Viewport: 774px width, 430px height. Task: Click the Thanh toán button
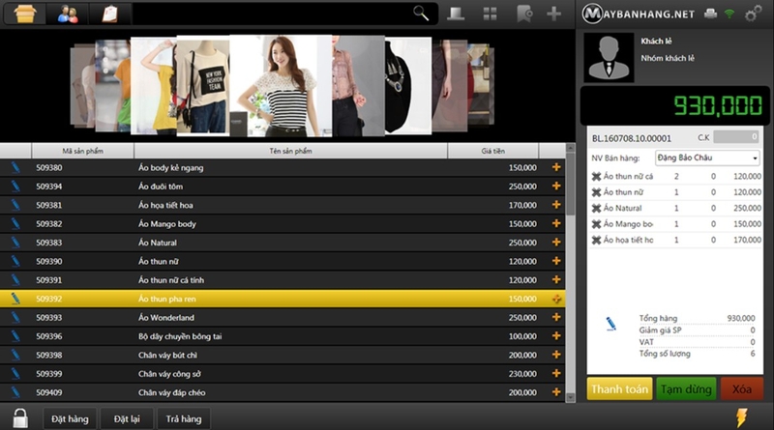click(619, 389)
